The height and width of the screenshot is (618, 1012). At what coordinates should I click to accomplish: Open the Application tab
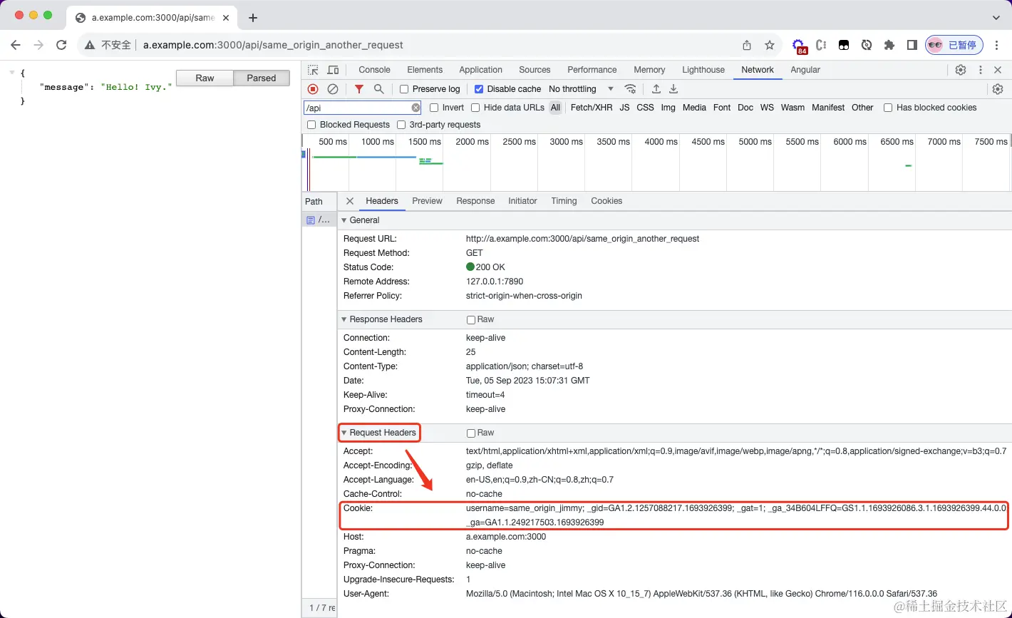click(x=480, y=70)
